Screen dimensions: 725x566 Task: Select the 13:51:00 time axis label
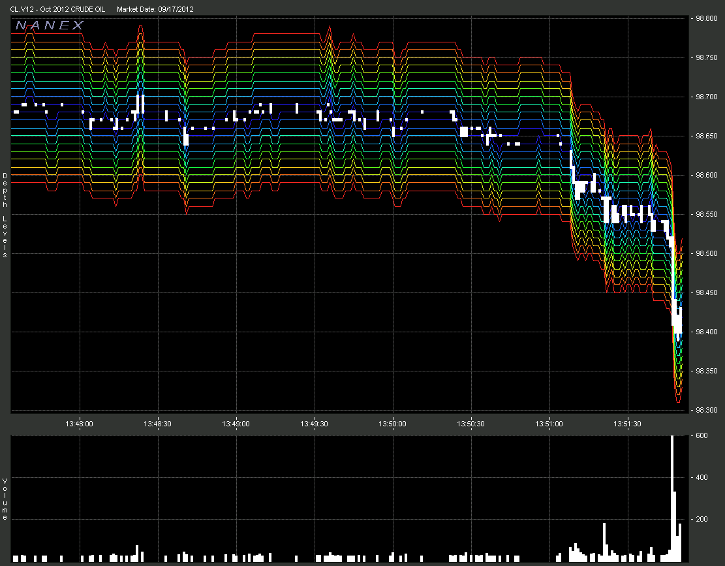click(549, 423)
